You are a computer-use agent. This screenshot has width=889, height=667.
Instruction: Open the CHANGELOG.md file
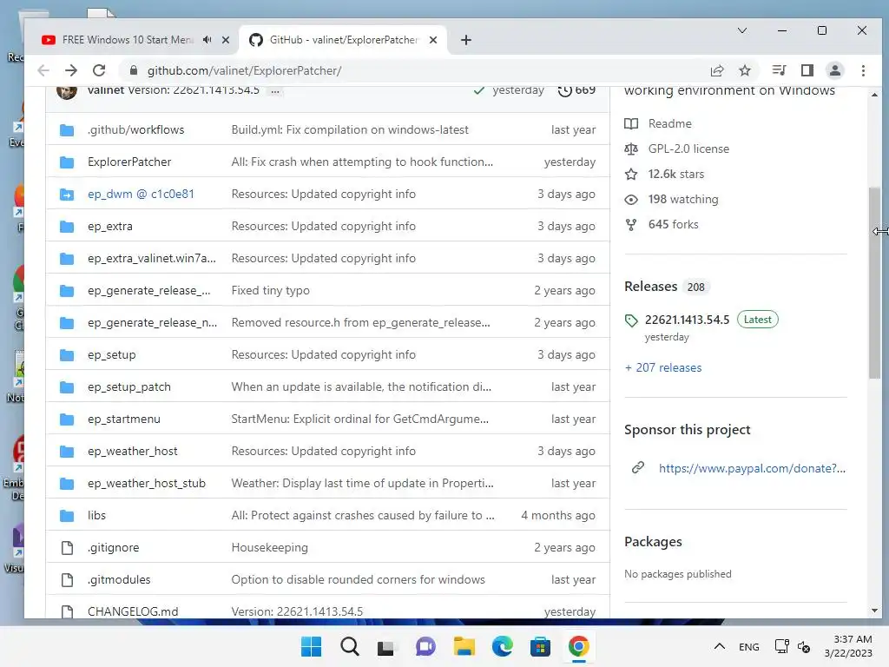pos(133,612)
